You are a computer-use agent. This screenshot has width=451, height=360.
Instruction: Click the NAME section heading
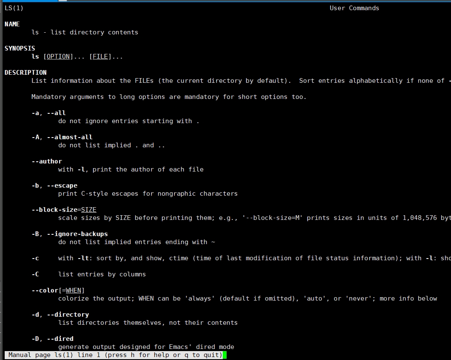(12, 24)
